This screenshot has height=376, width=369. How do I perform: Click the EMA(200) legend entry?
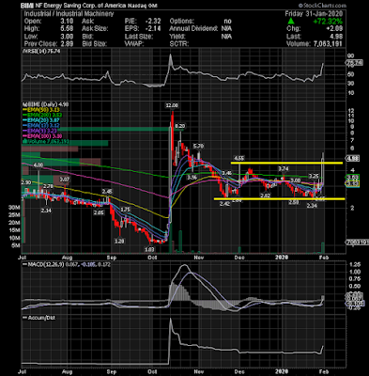tap(43, 115)
